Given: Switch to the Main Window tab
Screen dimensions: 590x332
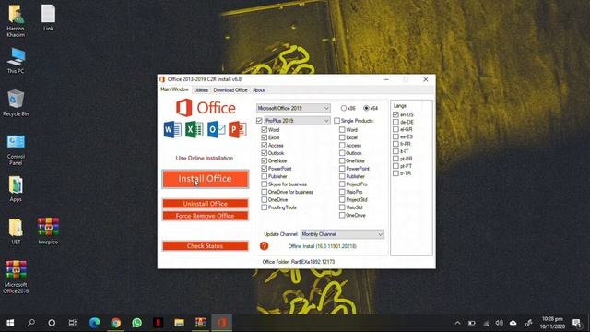Looking at the screenshot, I should point(174,89).
